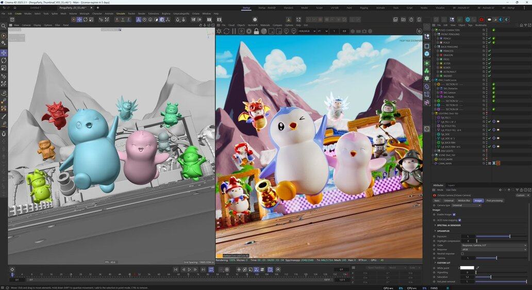Select the Basic tab
This screenshot has height=290, width=532.
pos(437,201)
